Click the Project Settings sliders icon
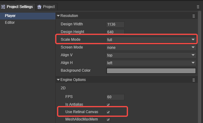Viewport: 203px width, 123px height. tap(3, 7)
